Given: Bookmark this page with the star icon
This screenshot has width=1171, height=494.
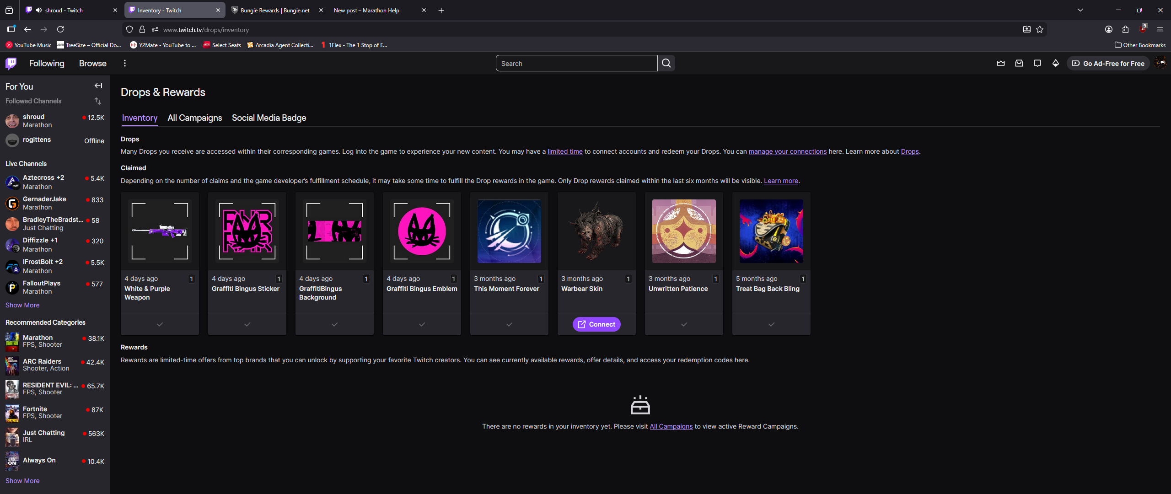Looking at the screenshot, I should point(1040,30).
